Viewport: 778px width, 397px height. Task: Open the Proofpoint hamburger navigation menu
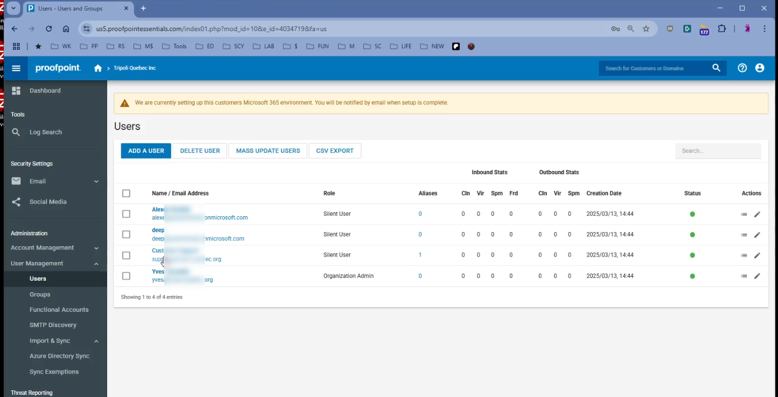click(x=16, y=68)
